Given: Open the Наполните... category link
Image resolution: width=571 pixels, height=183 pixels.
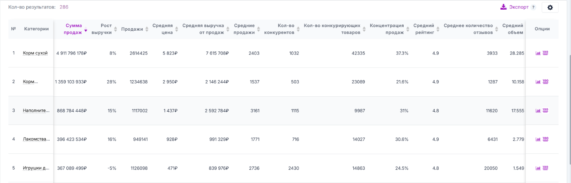Looking at the screenshot, I should 36,111.
